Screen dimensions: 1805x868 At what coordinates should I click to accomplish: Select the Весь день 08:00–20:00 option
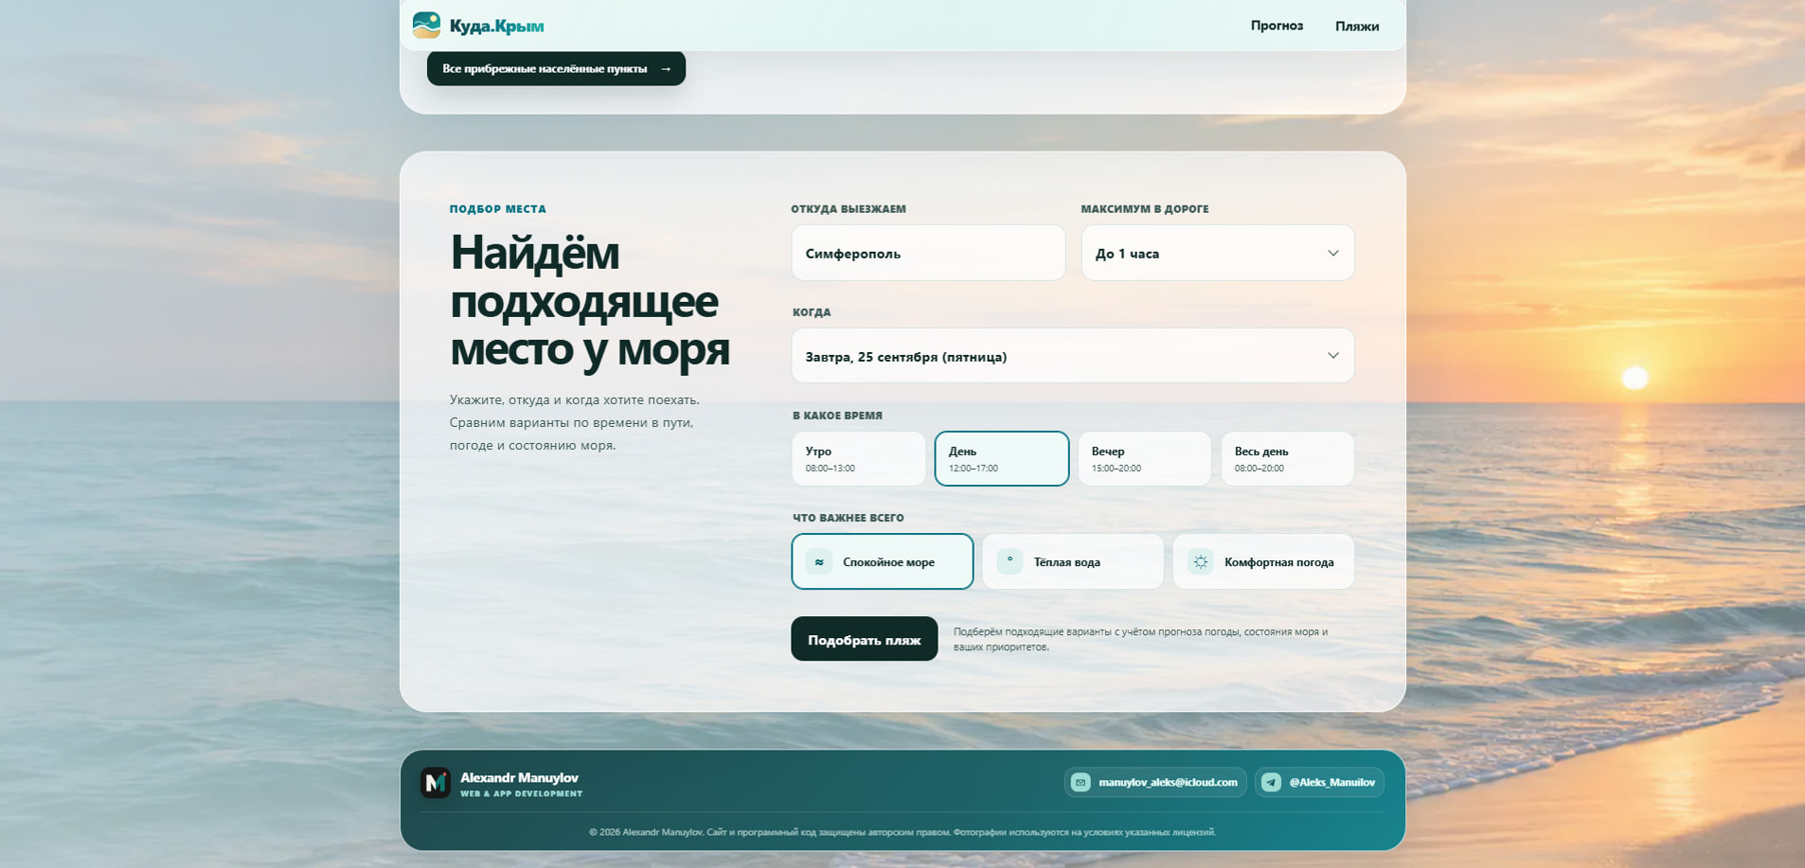(x=1287, y=459)
